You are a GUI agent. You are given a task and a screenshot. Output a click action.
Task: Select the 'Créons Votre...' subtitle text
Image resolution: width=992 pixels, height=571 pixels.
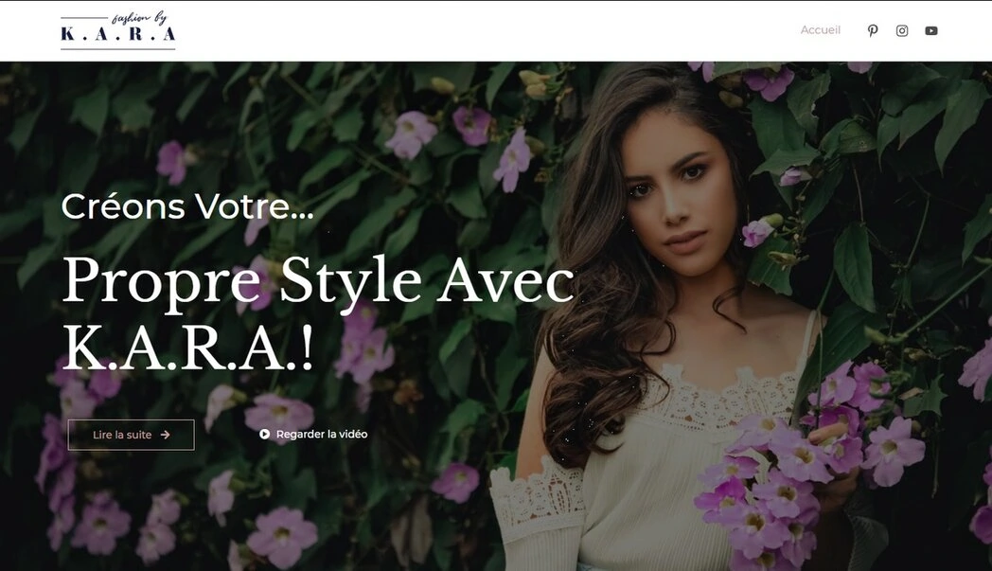pyautogui.click(x=187, y=206)
